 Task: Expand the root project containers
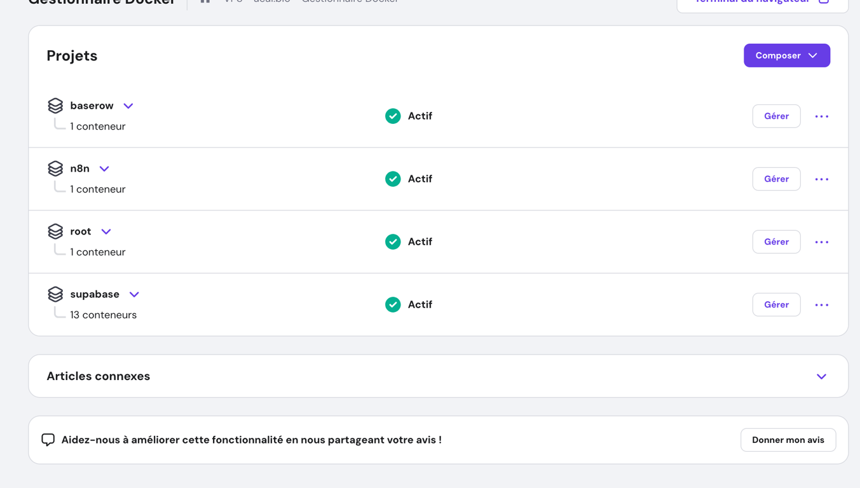(106, 232)
